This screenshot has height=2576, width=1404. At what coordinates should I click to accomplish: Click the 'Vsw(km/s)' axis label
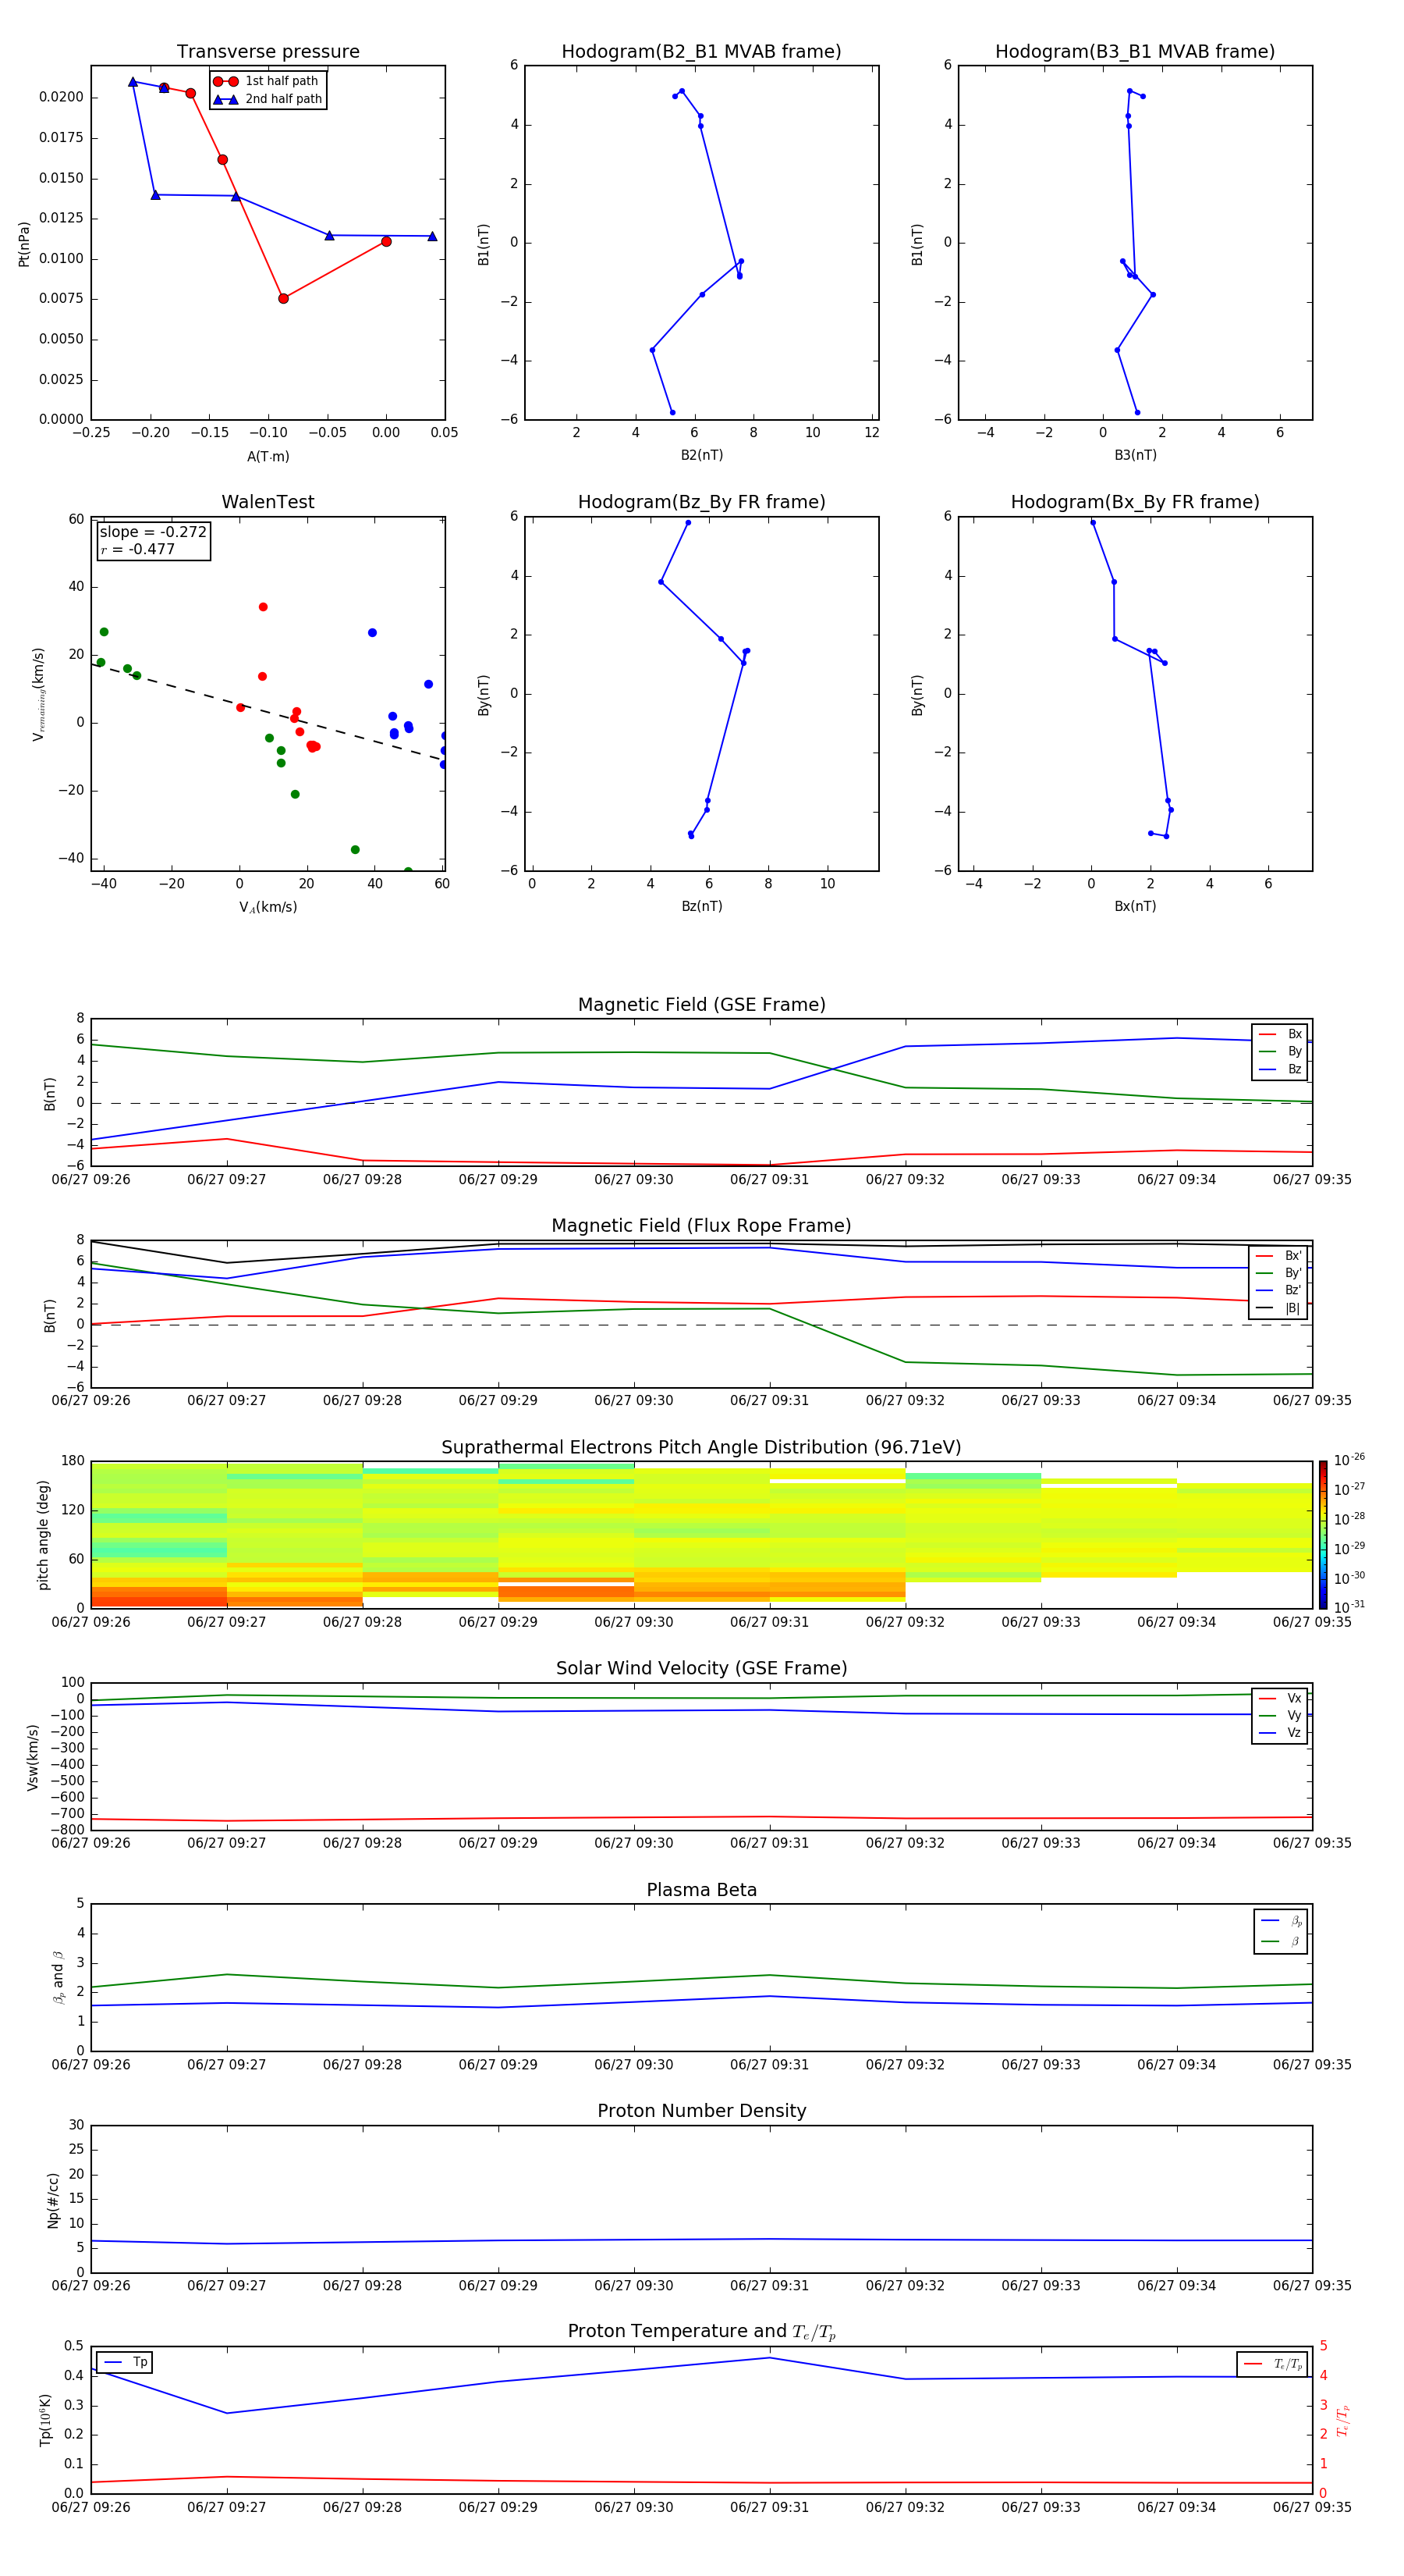coord(33,1756)
